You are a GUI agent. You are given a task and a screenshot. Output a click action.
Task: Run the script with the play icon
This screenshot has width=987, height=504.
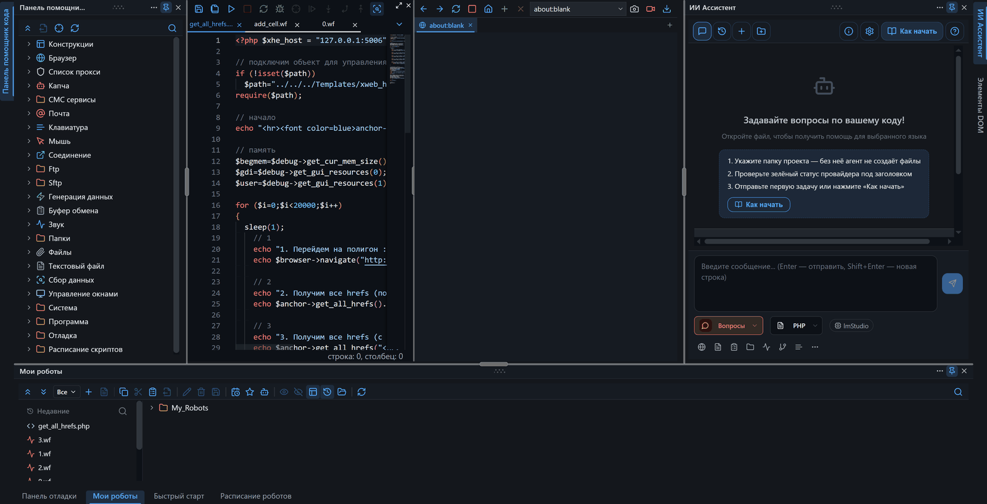pyautogui.click(x=231, y=9)
